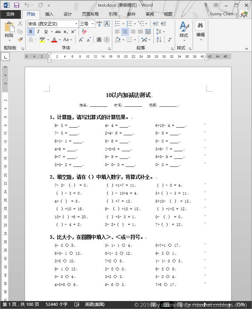Toggle Italic formatting
Image resolution: width=252 pixels, height=309 pixels.
tap(38, 32)
